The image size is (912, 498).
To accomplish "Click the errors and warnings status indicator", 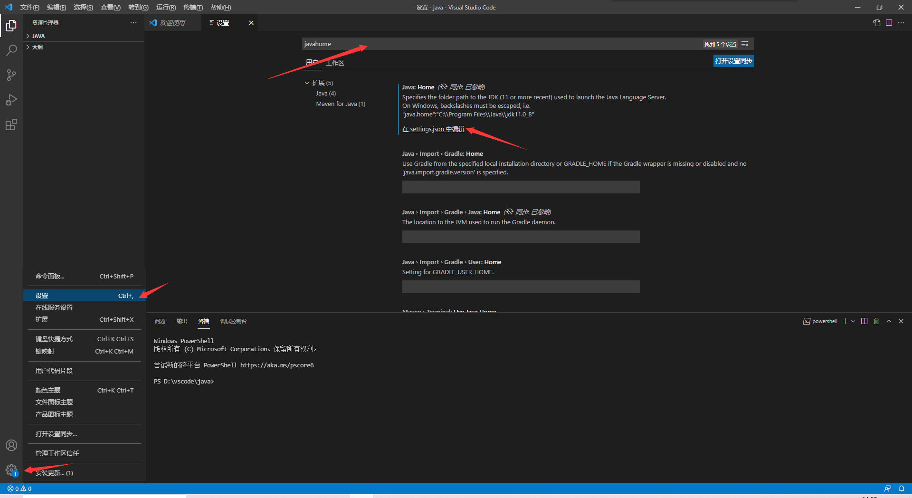I will 19,488.
